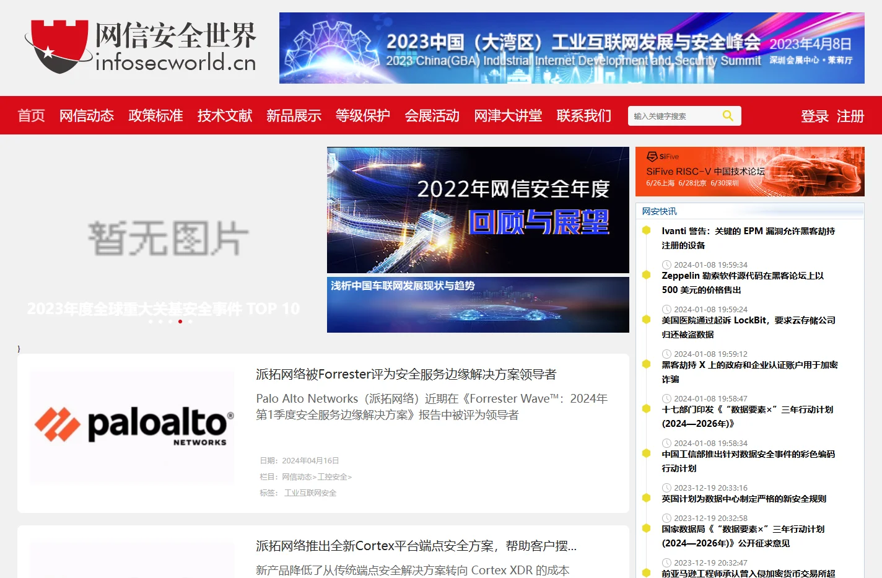The height and width of the screenshot is (578, 882).
Task: Focus the keyword search input field
Action: [675, 116]
